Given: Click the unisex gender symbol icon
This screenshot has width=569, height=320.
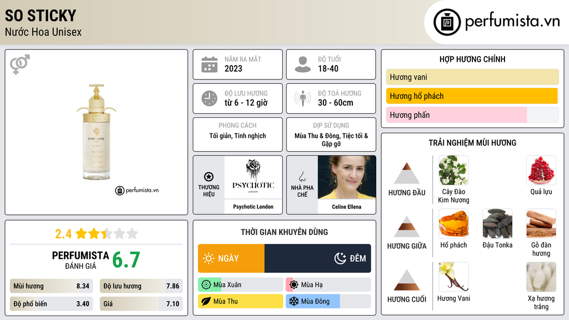Looking at the screenshot, I should tap(20, 64).
